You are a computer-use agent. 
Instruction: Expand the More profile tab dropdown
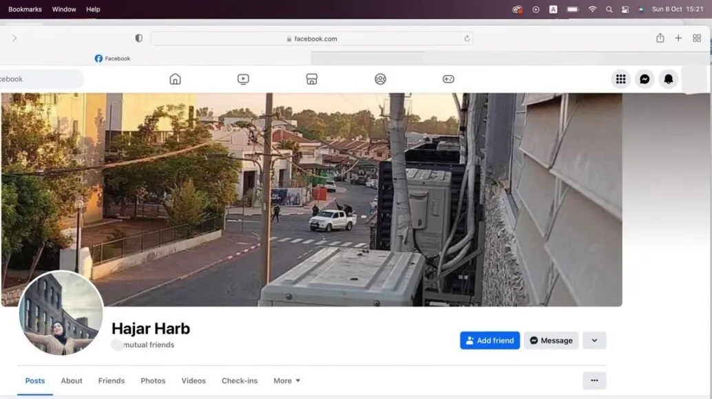click(x=286, y=380)
